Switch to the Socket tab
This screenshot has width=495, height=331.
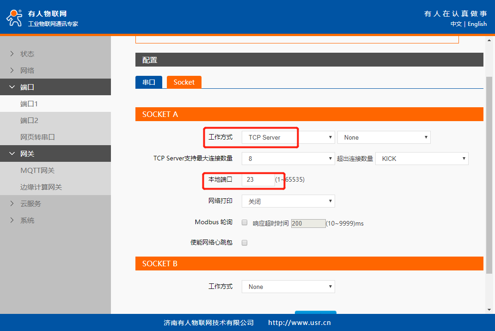click(184, 82)
